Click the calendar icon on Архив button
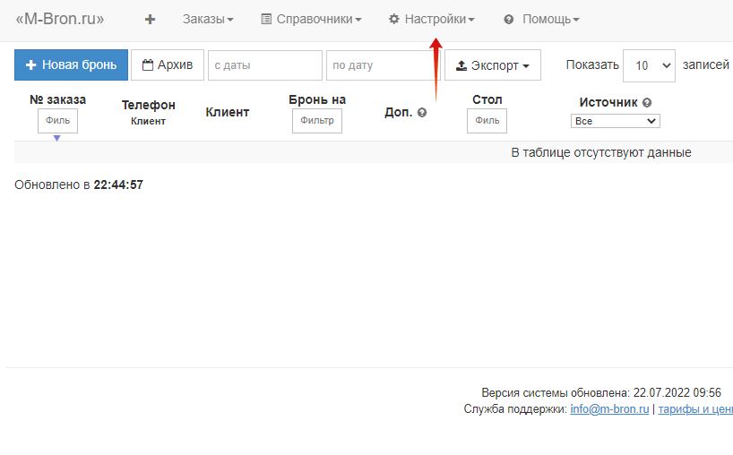This screenshot has height=455, width=733. coord(148,64)
